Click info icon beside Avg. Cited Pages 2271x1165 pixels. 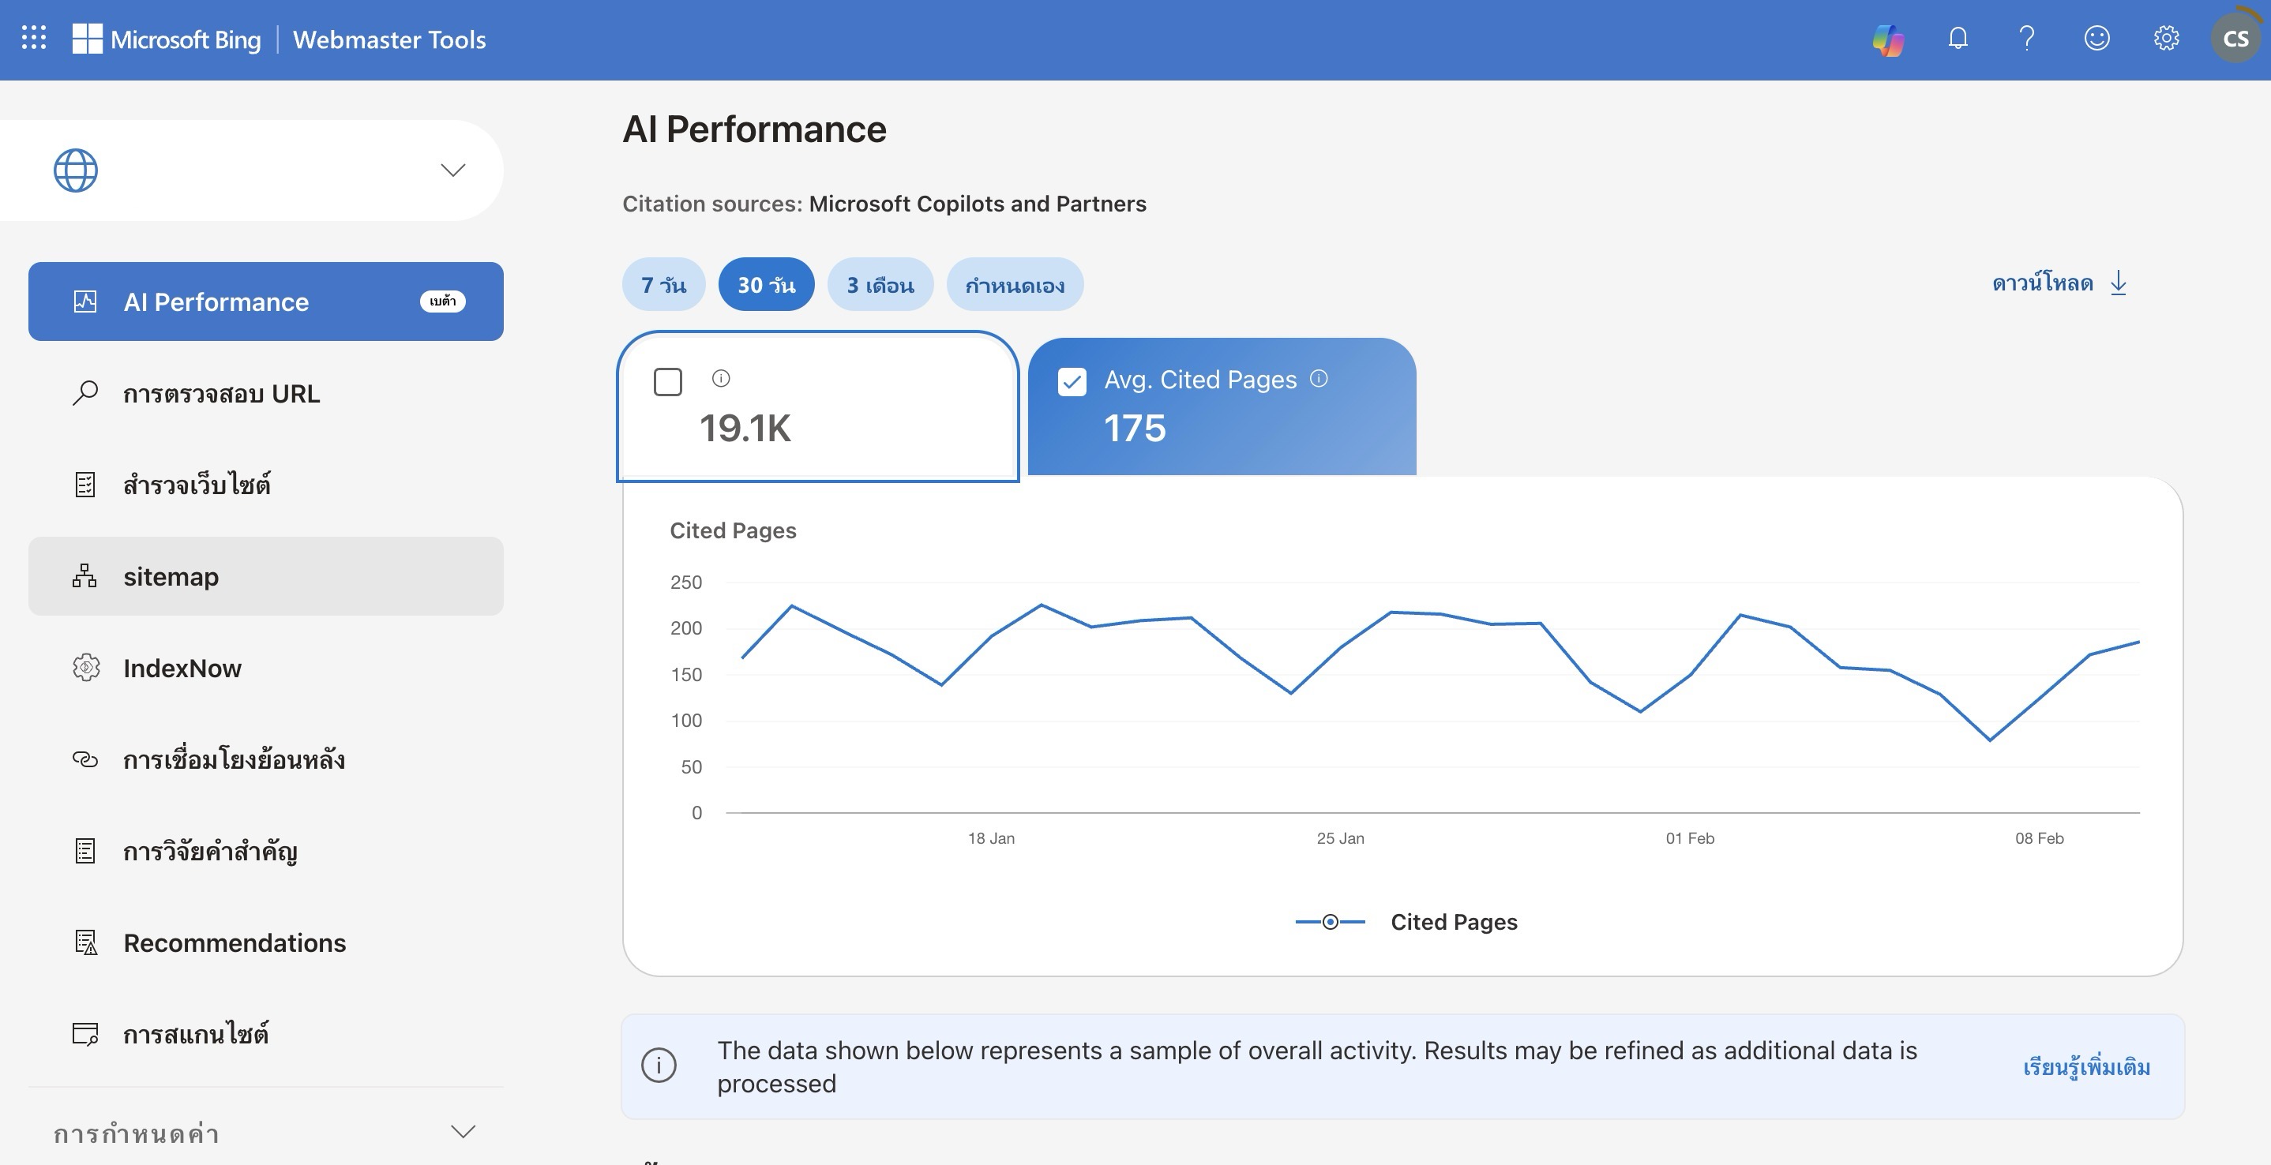tap(1319, 379)
